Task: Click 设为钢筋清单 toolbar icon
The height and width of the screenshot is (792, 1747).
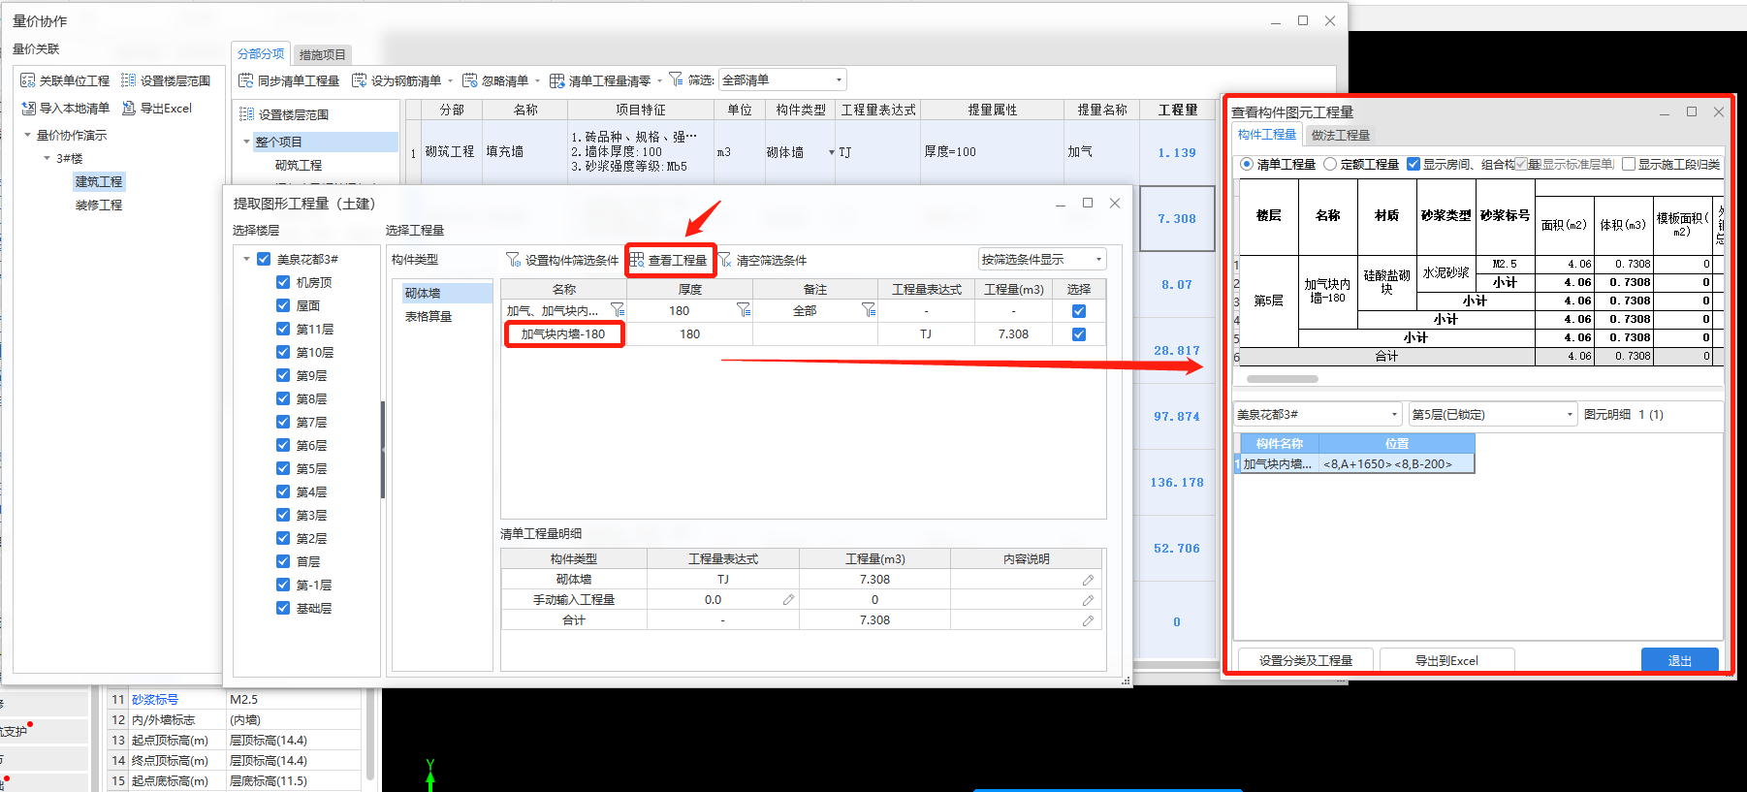Action: tap(359, 80)
